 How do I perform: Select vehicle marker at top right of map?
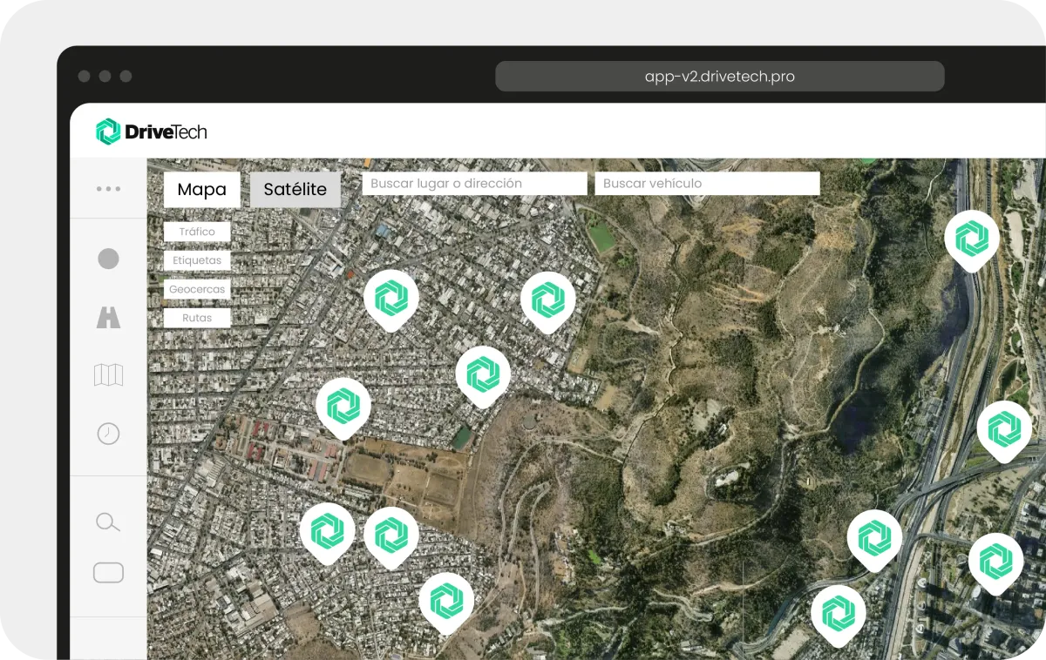(x=971, y=238)
